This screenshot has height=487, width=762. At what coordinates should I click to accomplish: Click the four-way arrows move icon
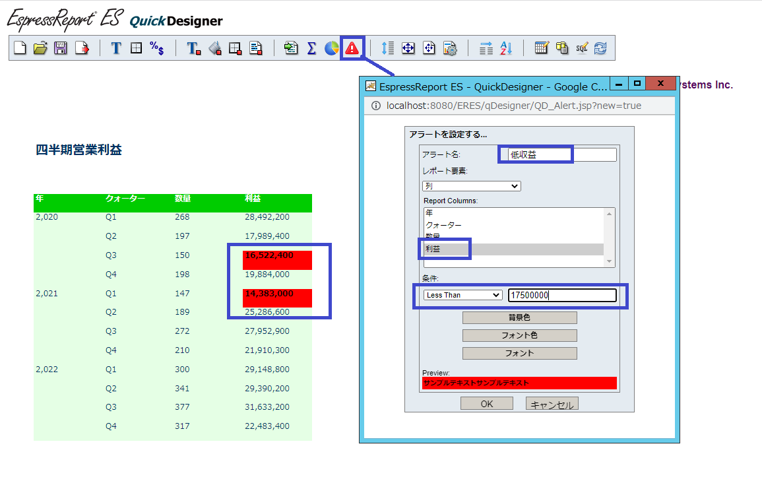click(x=408, y=48)
